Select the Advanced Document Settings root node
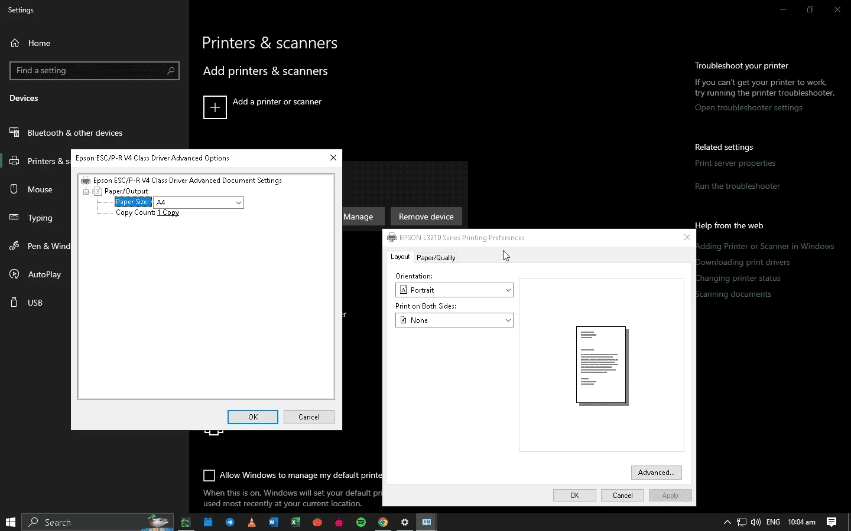The width and height of the screenshot is (851, 531). (187, 181)
